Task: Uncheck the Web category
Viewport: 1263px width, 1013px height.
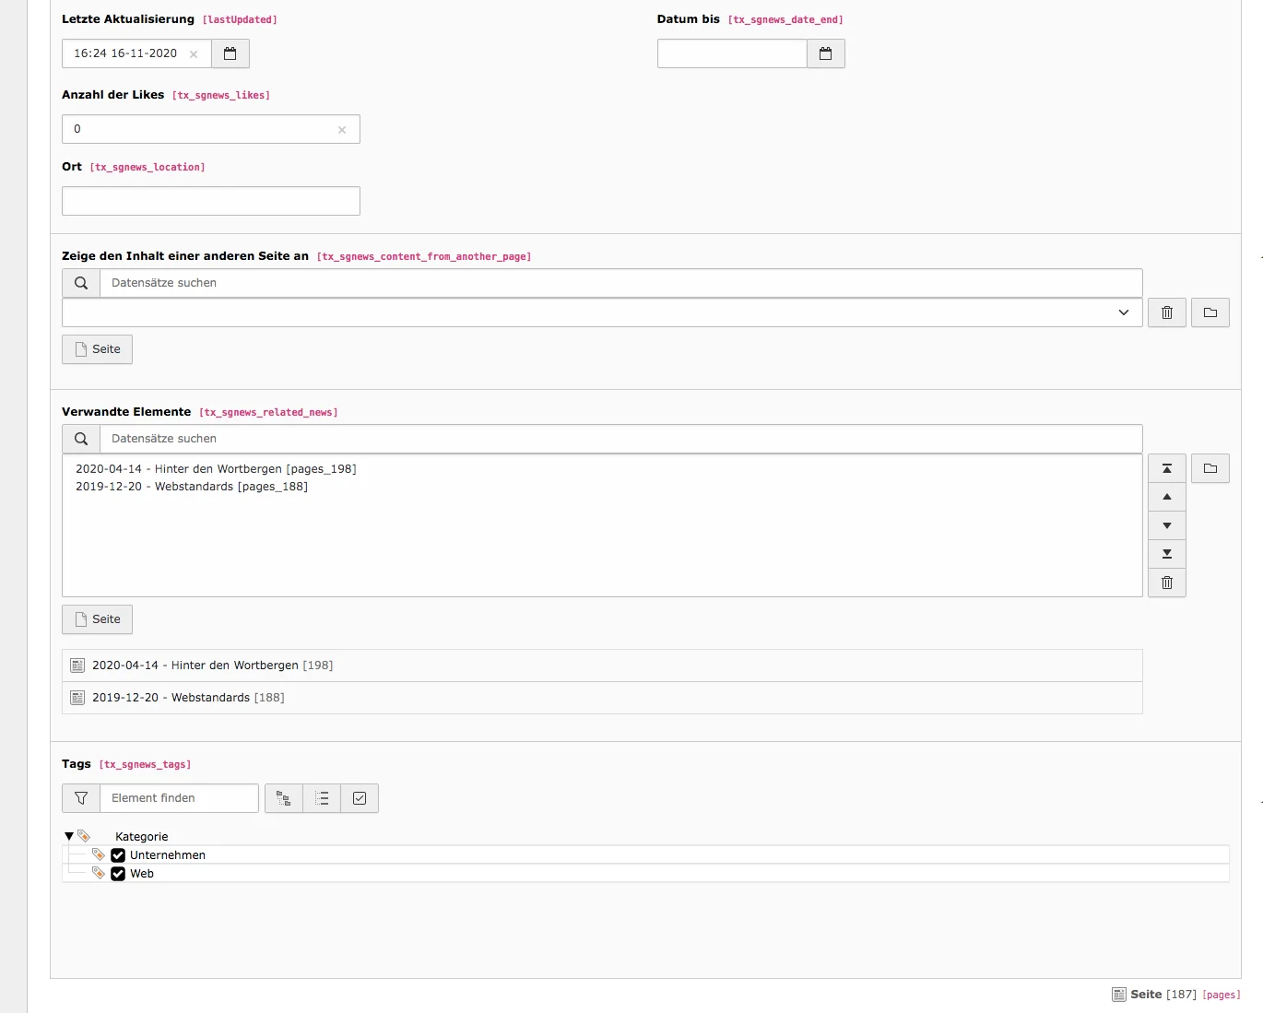Action: (x=117, y=873)
